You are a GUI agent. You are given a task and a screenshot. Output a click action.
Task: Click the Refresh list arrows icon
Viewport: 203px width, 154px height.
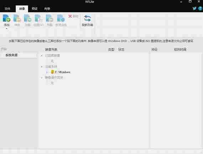[x=87, y=18]
